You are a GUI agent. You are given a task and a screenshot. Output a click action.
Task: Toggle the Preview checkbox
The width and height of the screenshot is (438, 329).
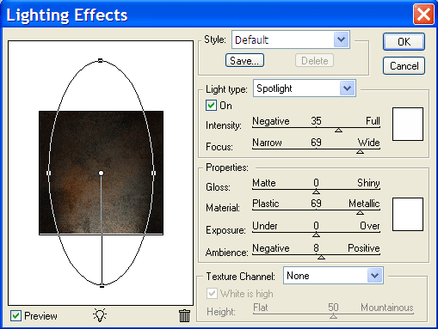(x=15, y=316)
